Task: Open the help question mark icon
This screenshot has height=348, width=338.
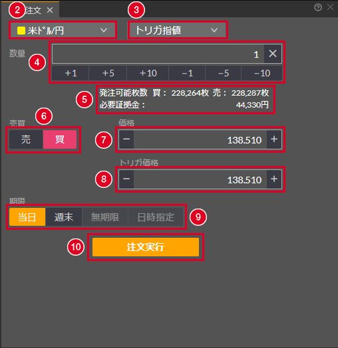Action: tap(318, 7)
